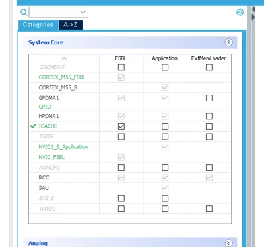This screenshot has height=247, width=264.
Task: Enable ICACHE for ExtMemLoader
Action: pos(209,126)
